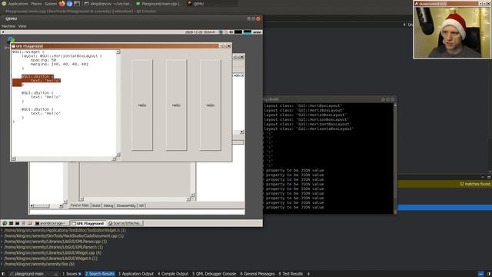
Task: Click the terminal window vertical scrollbar
Action: click(395, 159)
